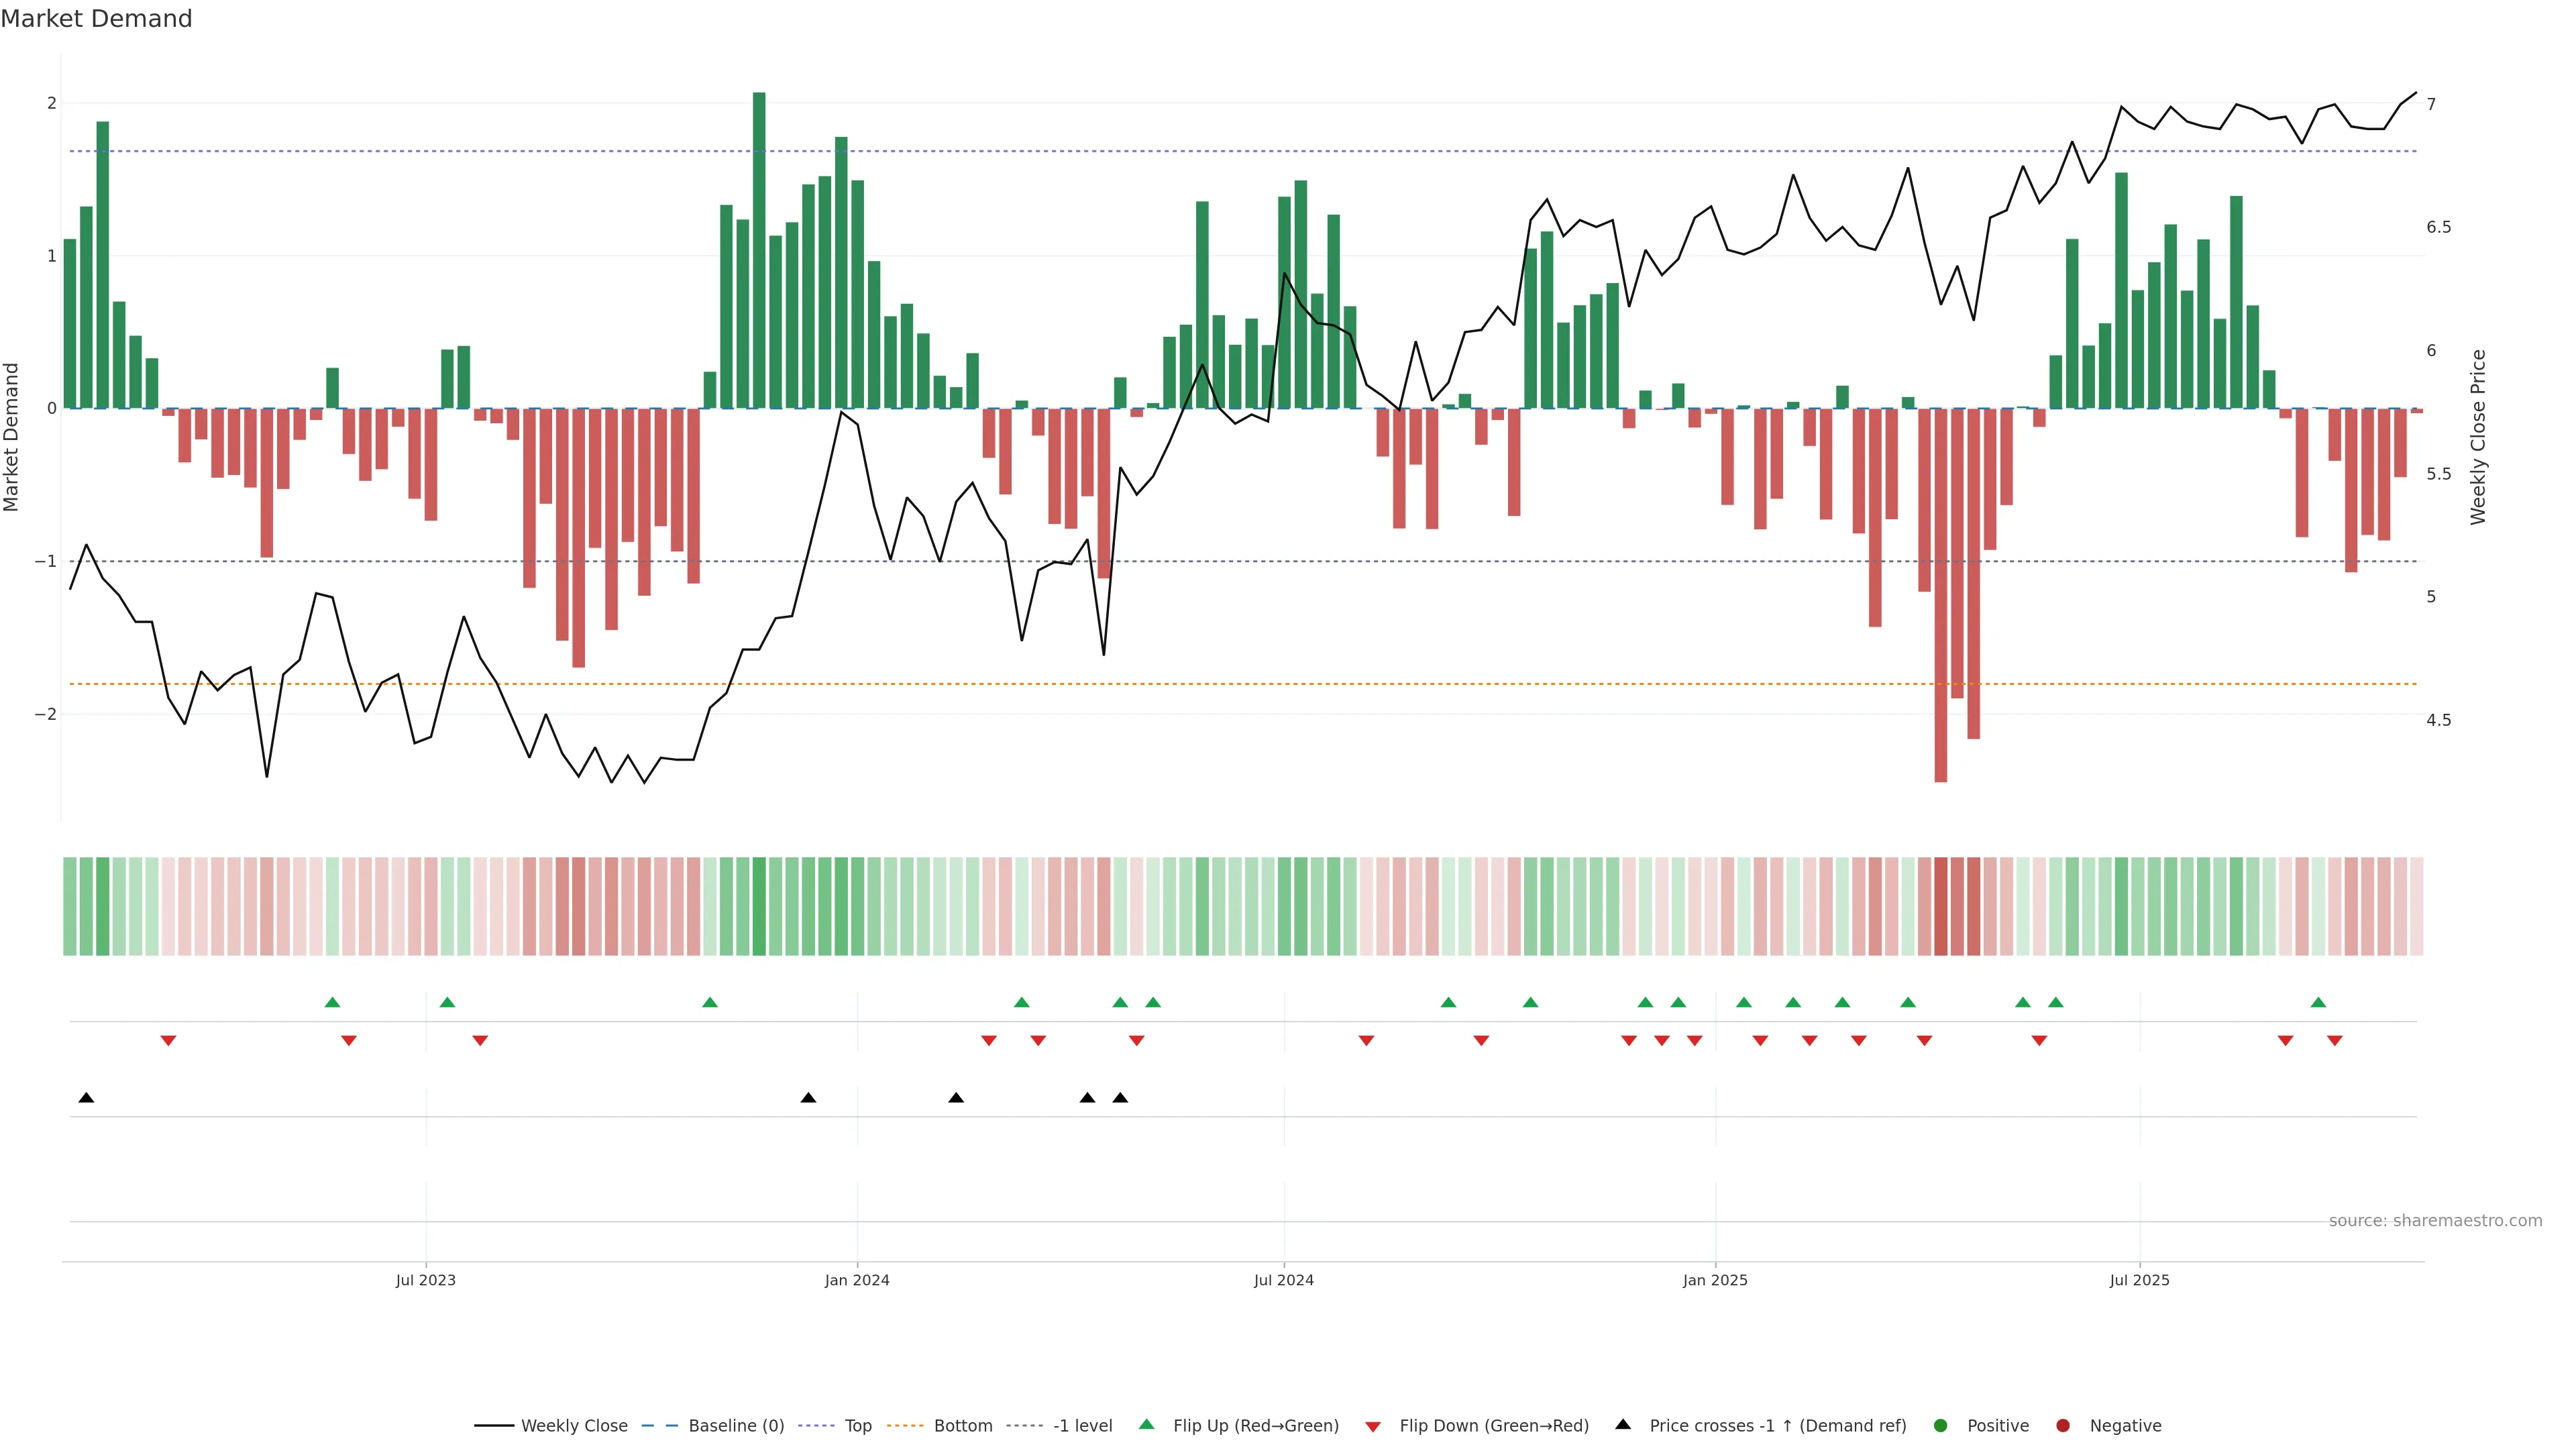The height and width of the screenshot is (1449, 2576).
Task: Click the source: sharemaestro.com text
Action: point(2435,1220)
